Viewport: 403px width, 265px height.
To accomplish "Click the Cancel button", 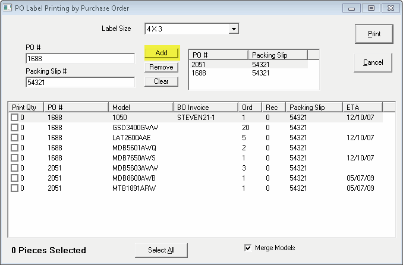I will pyautogui.click(x=373, y=63).
